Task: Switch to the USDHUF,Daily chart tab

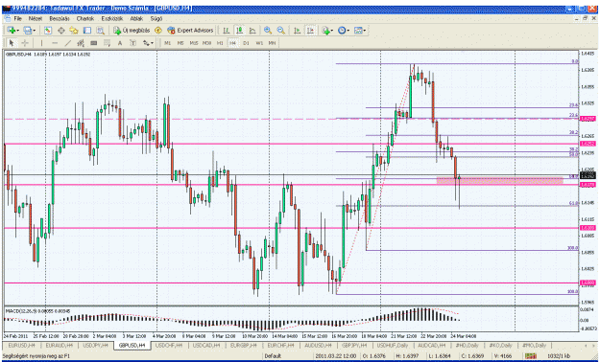Action: coord(393,345)
